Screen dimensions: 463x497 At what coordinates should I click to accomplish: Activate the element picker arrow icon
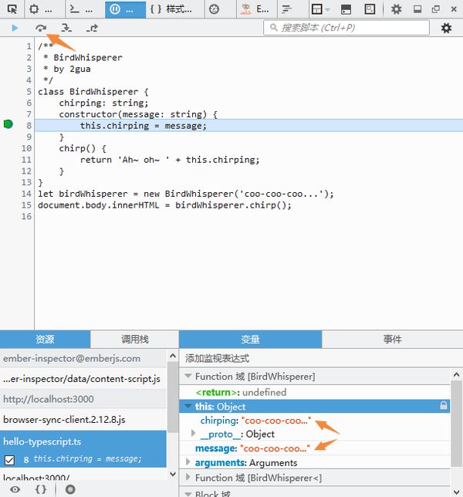[12, 9]
